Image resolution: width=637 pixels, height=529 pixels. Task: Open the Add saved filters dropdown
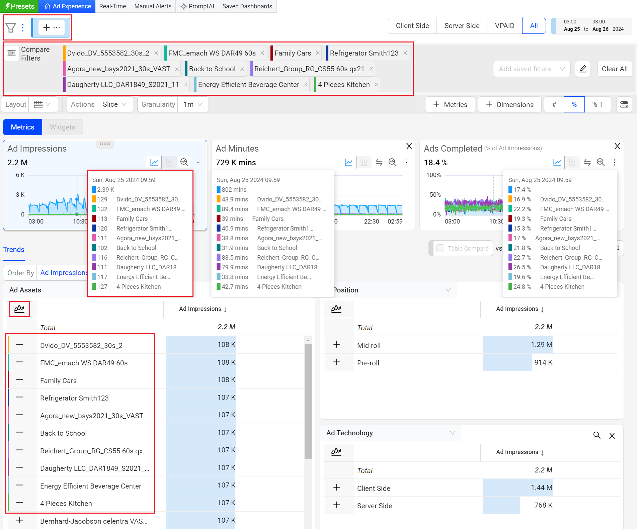coord(531,69)
